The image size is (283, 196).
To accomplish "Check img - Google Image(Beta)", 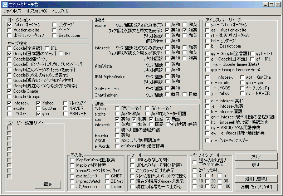I will tap(207, 64).
